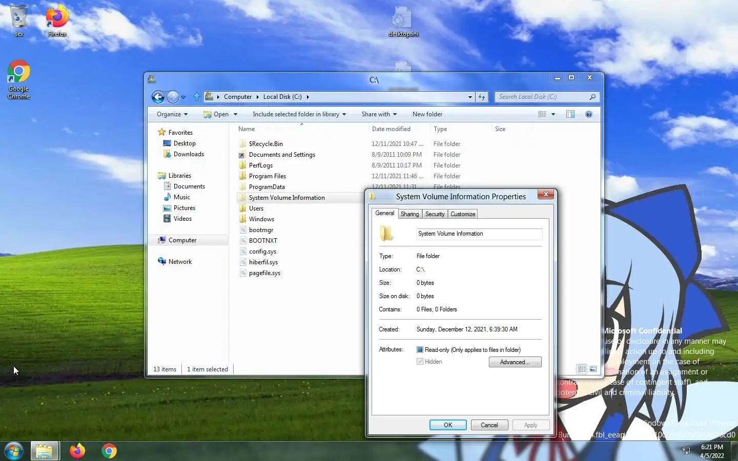Select Desktop under Favorites
Viewport: 738px width, 461px height.
point(184,143)
